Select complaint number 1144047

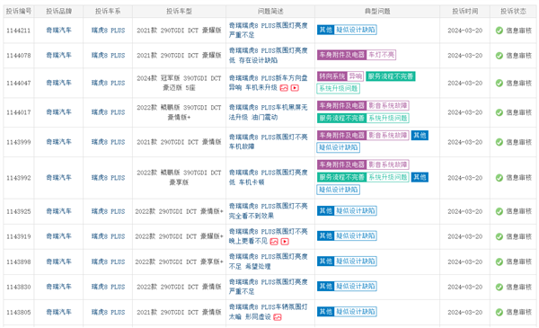click(x=19, y=84)
